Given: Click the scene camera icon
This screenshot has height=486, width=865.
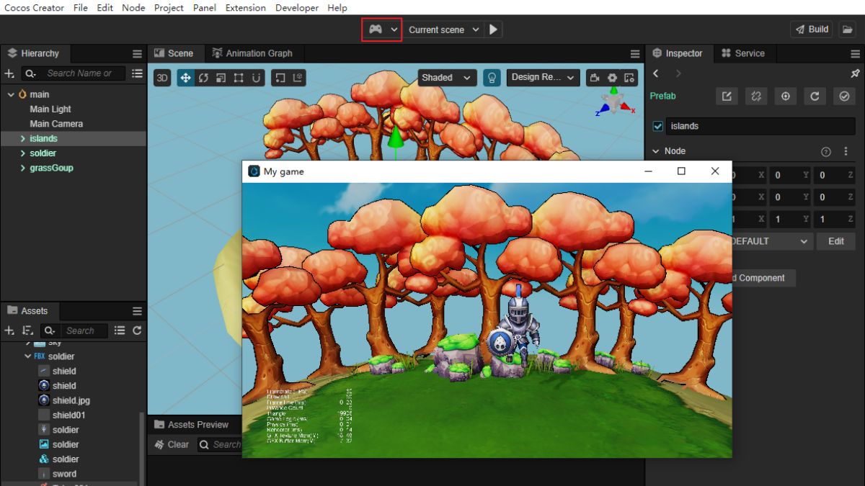Looking at the screenshot, I should point(595,78).
